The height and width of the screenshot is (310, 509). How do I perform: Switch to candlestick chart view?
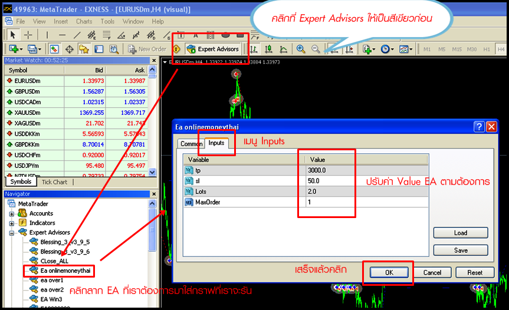268,49
